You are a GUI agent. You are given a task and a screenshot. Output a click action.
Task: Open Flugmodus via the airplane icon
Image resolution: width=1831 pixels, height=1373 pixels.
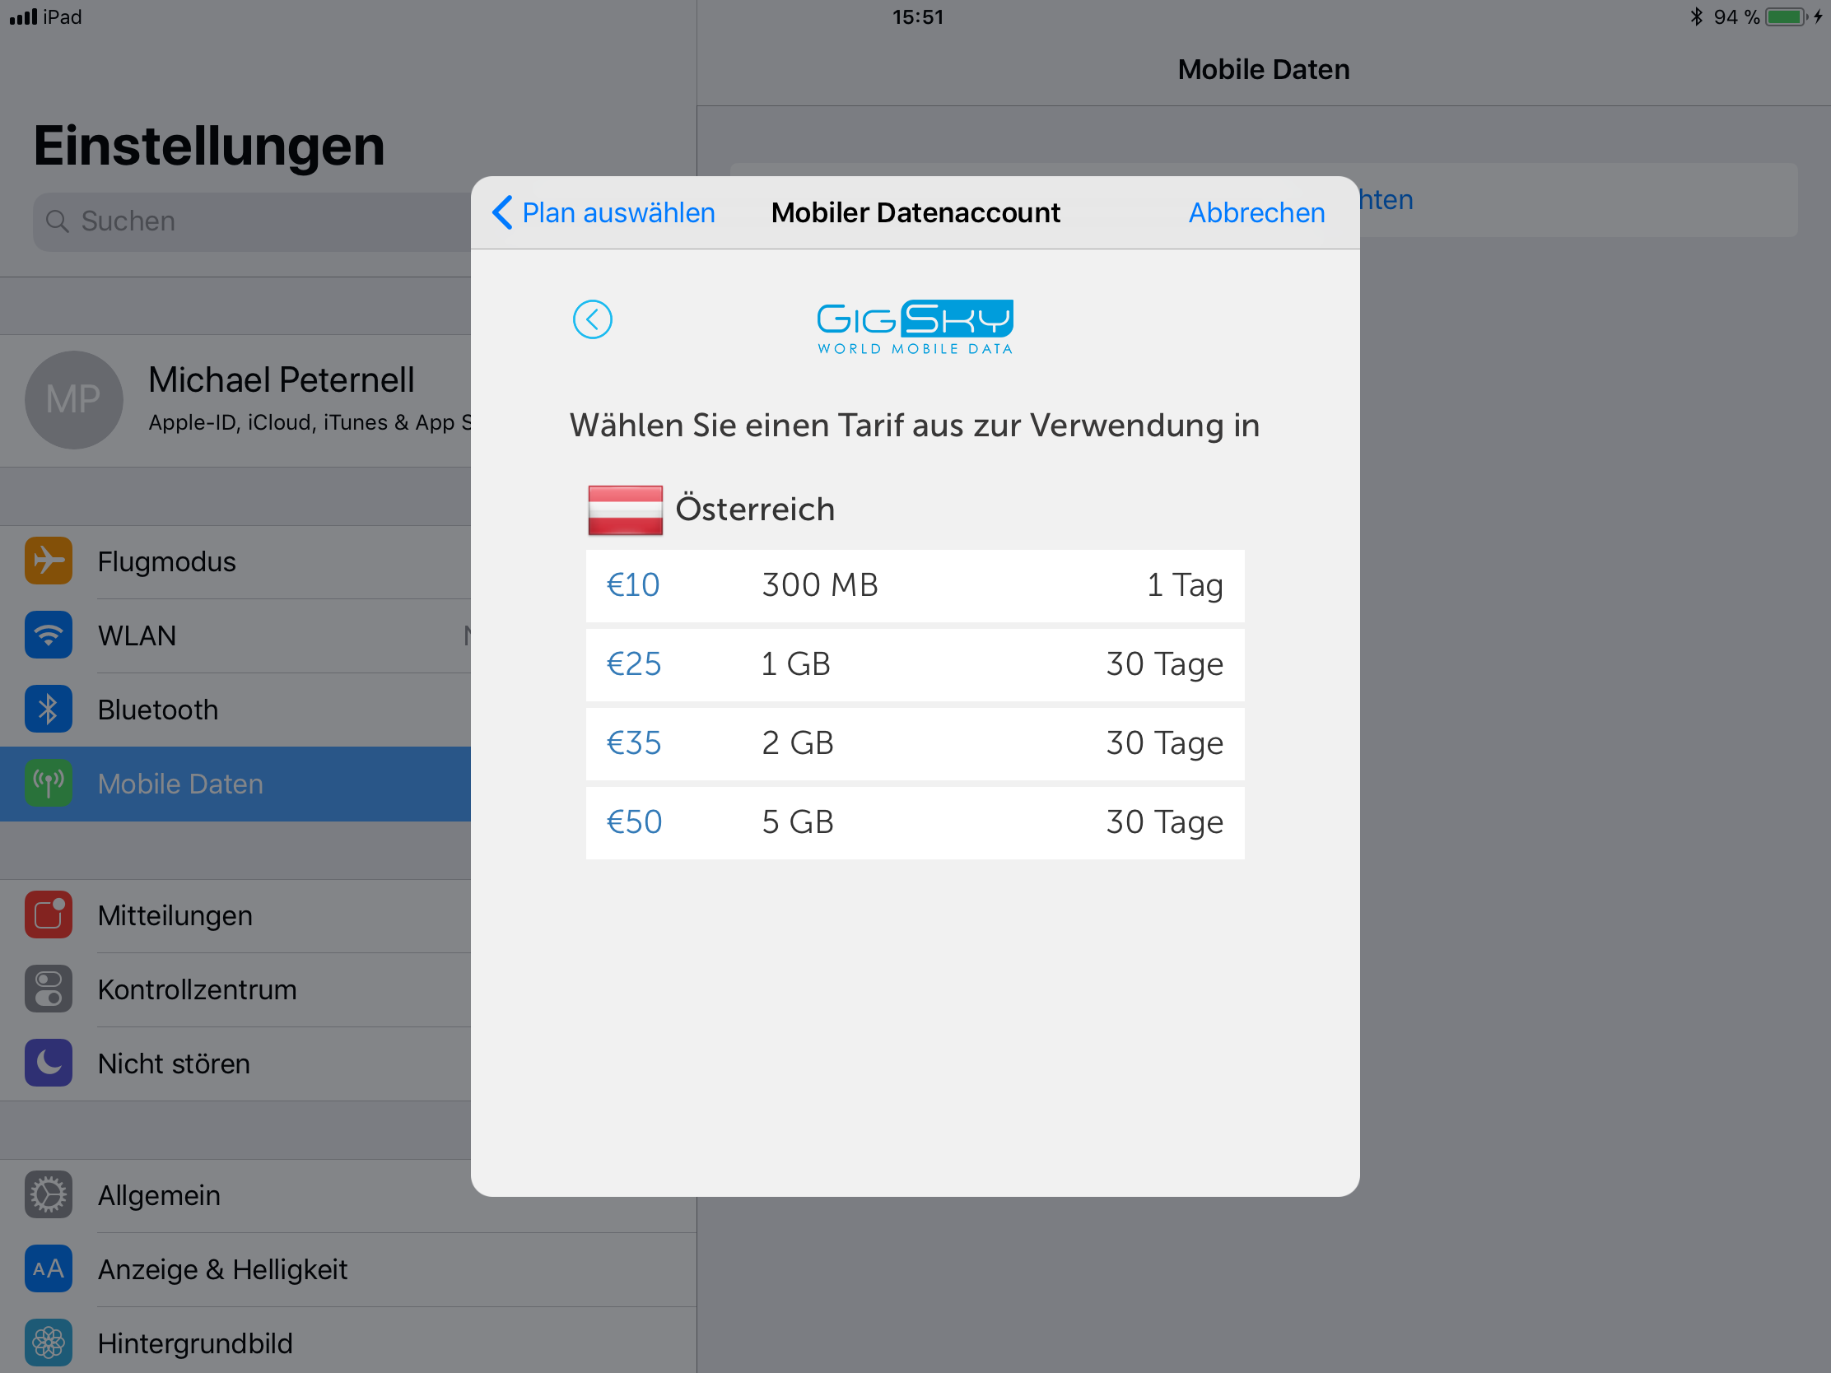(x=48, y=561)
